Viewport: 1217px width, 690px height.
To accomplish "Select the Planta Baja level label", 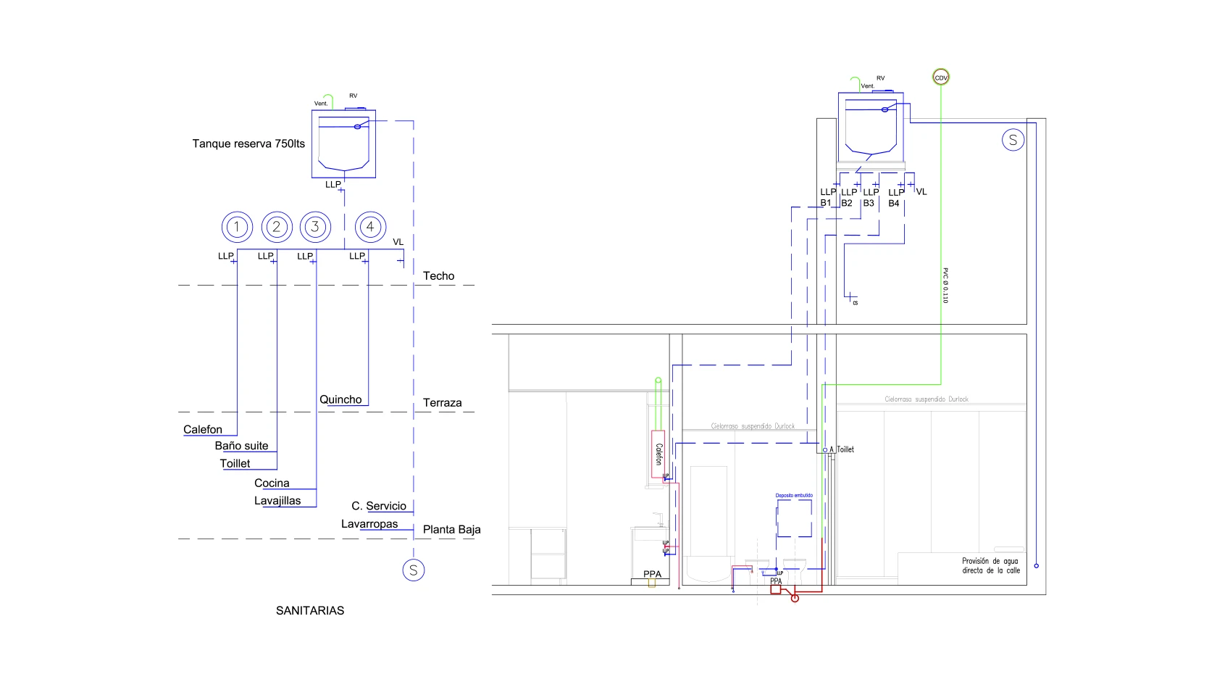I will (451, 530).
